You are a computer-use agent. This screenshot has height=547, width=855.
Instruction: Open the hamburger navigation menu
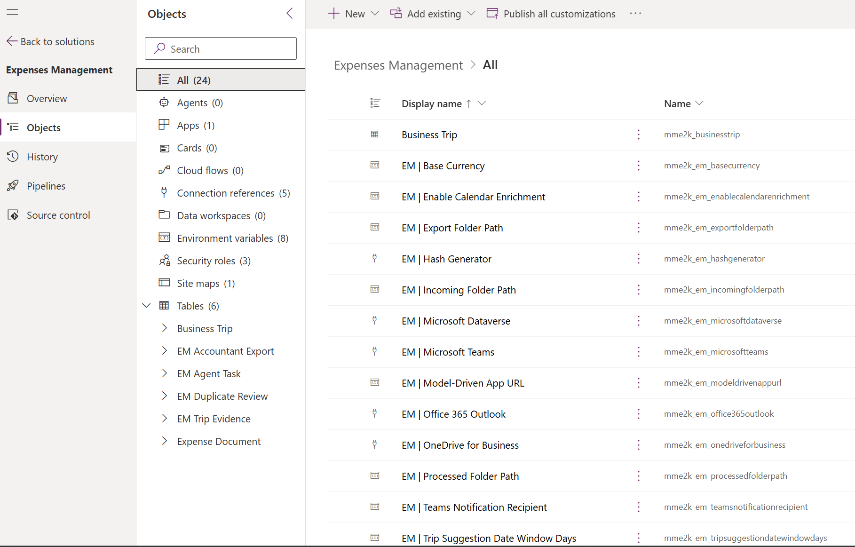[x=12, y=12]
